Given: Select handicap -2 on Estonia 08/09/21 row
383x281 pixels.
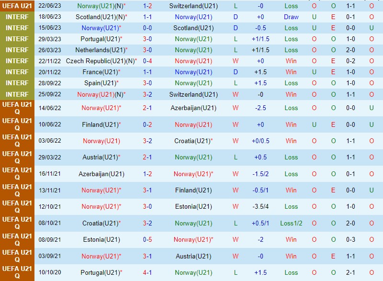Looking at the screenshot, I should coord(260,239).
